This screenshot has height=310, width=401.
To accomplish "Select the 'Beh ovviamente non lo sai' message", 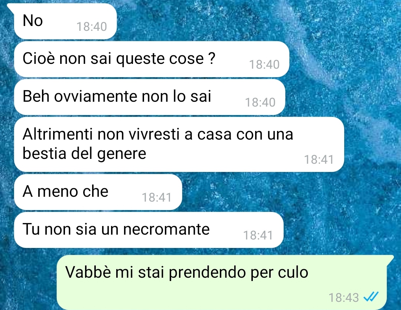I will pyautogui.click(x=150, y=97).
